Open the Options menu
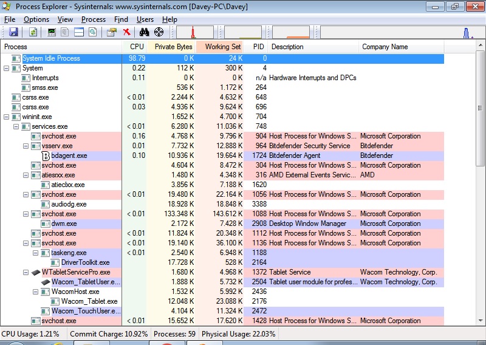The height and width of the screenshot is (345, 486). tap(36, 19)
